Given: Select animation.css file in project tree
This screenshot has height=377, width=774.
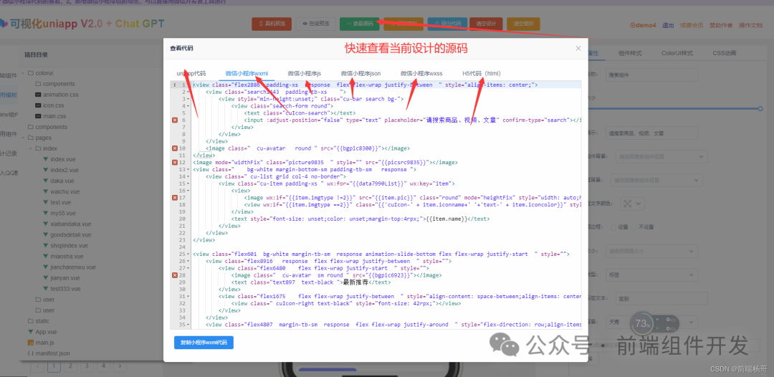Looking at the screenshot, I should pos(60,95).
